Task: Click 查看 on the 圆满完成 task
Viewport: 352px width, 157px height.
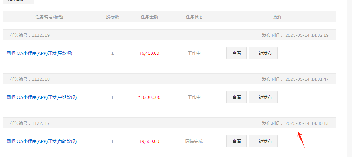Action: point(237,141)
